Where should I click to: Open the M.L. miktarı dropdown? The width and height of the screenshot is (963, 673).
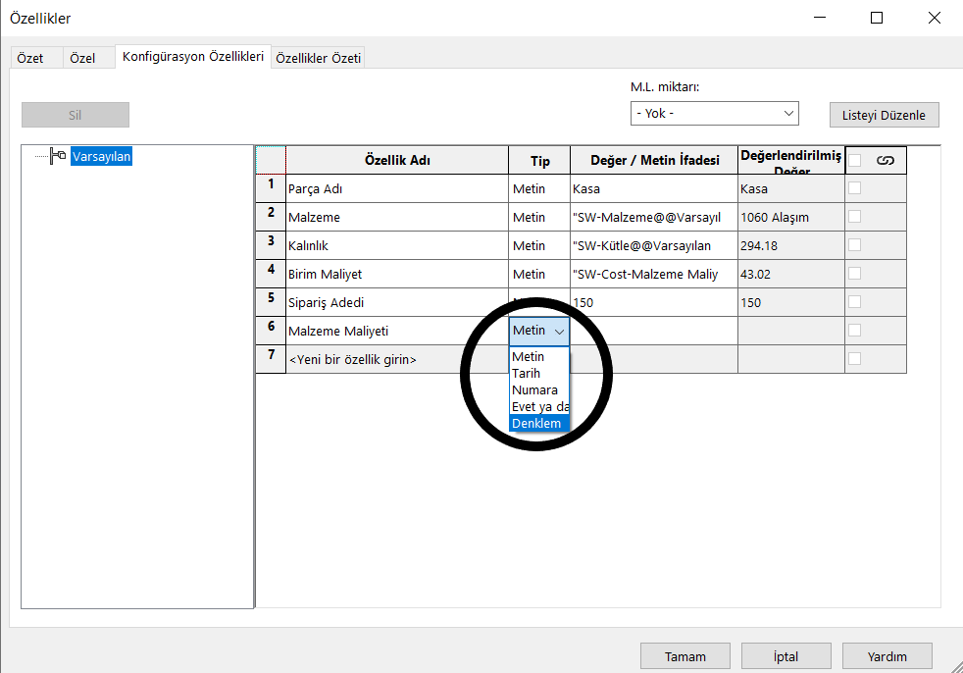click(714, 114)
